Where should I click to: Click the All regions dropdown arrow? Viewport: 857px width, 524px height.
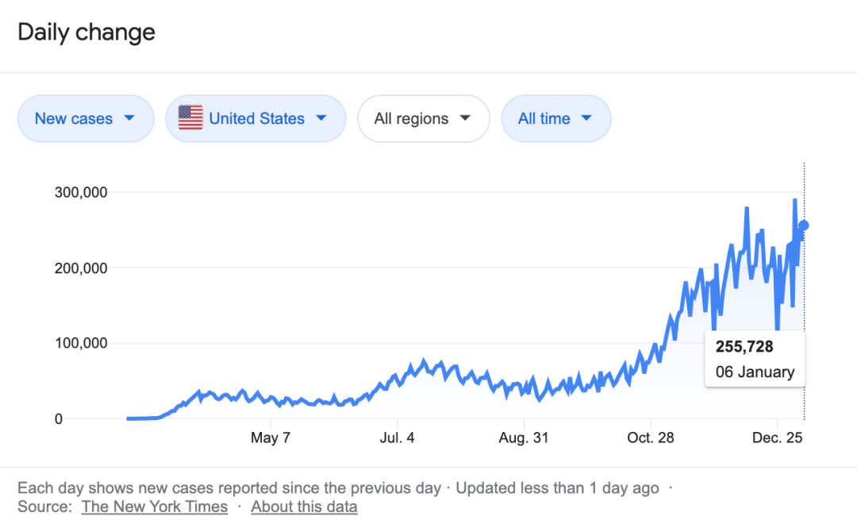pyautogui.click(x=465, y=119)
